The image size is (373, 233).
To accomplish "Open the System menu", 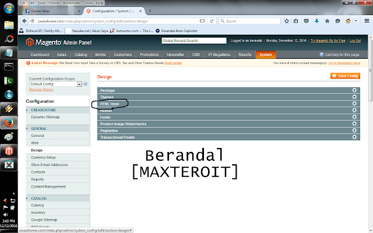I will tap(266, 54).
